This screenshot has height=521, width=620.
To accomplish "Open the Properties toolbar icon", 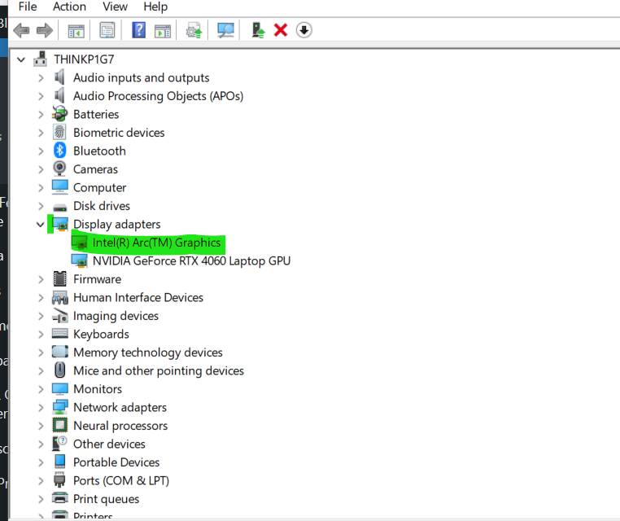I will [107, 30].
